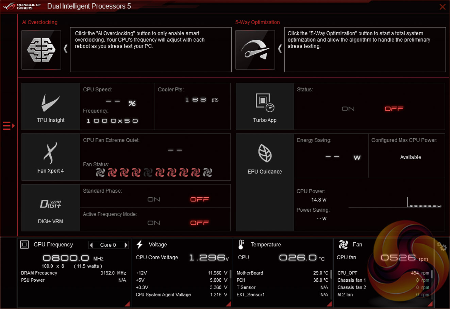Open the Turbo App panel
The width and height of the screenshot is (450, 309).
coord(265,107)
